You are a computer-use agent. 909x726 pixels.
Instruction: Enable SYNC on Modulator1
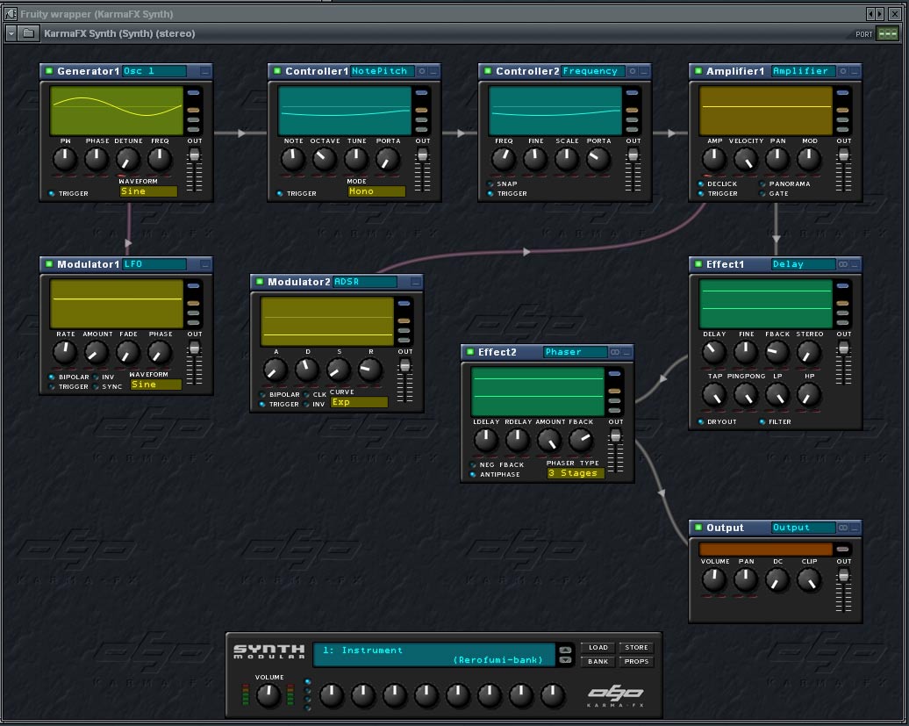click(96, 387)
